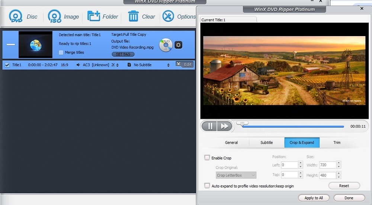This screenshot has height=205, width=372.
Task: Tick the Enable Crop checkbox
Action: [207, 158]
